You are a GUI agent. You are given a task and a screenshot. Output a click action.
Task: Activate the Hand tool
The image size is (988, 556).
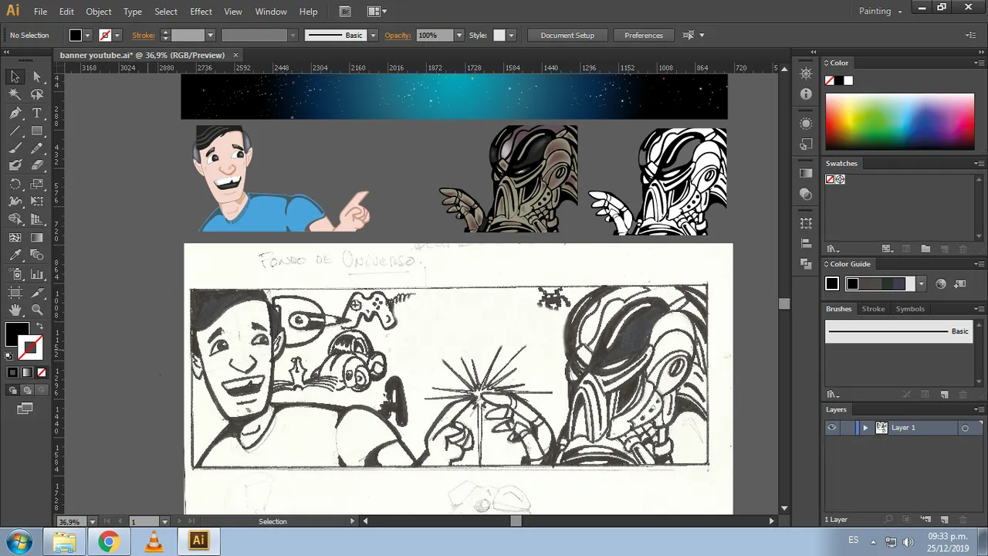click(15, 310)
